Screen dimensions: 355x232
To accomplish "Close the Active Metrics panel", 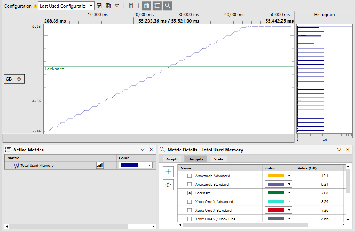I will point(151,150).
